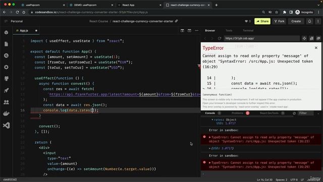323x182 pixels.
Task: Open the file explorer sidebar icon
Action: click(7, 44)
